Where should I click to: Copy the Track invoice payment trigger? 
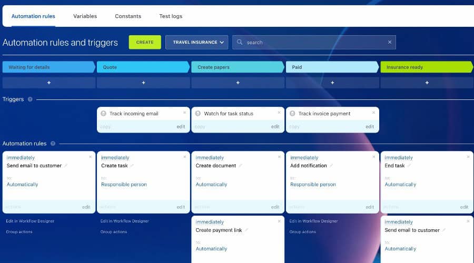coord(294,127)
